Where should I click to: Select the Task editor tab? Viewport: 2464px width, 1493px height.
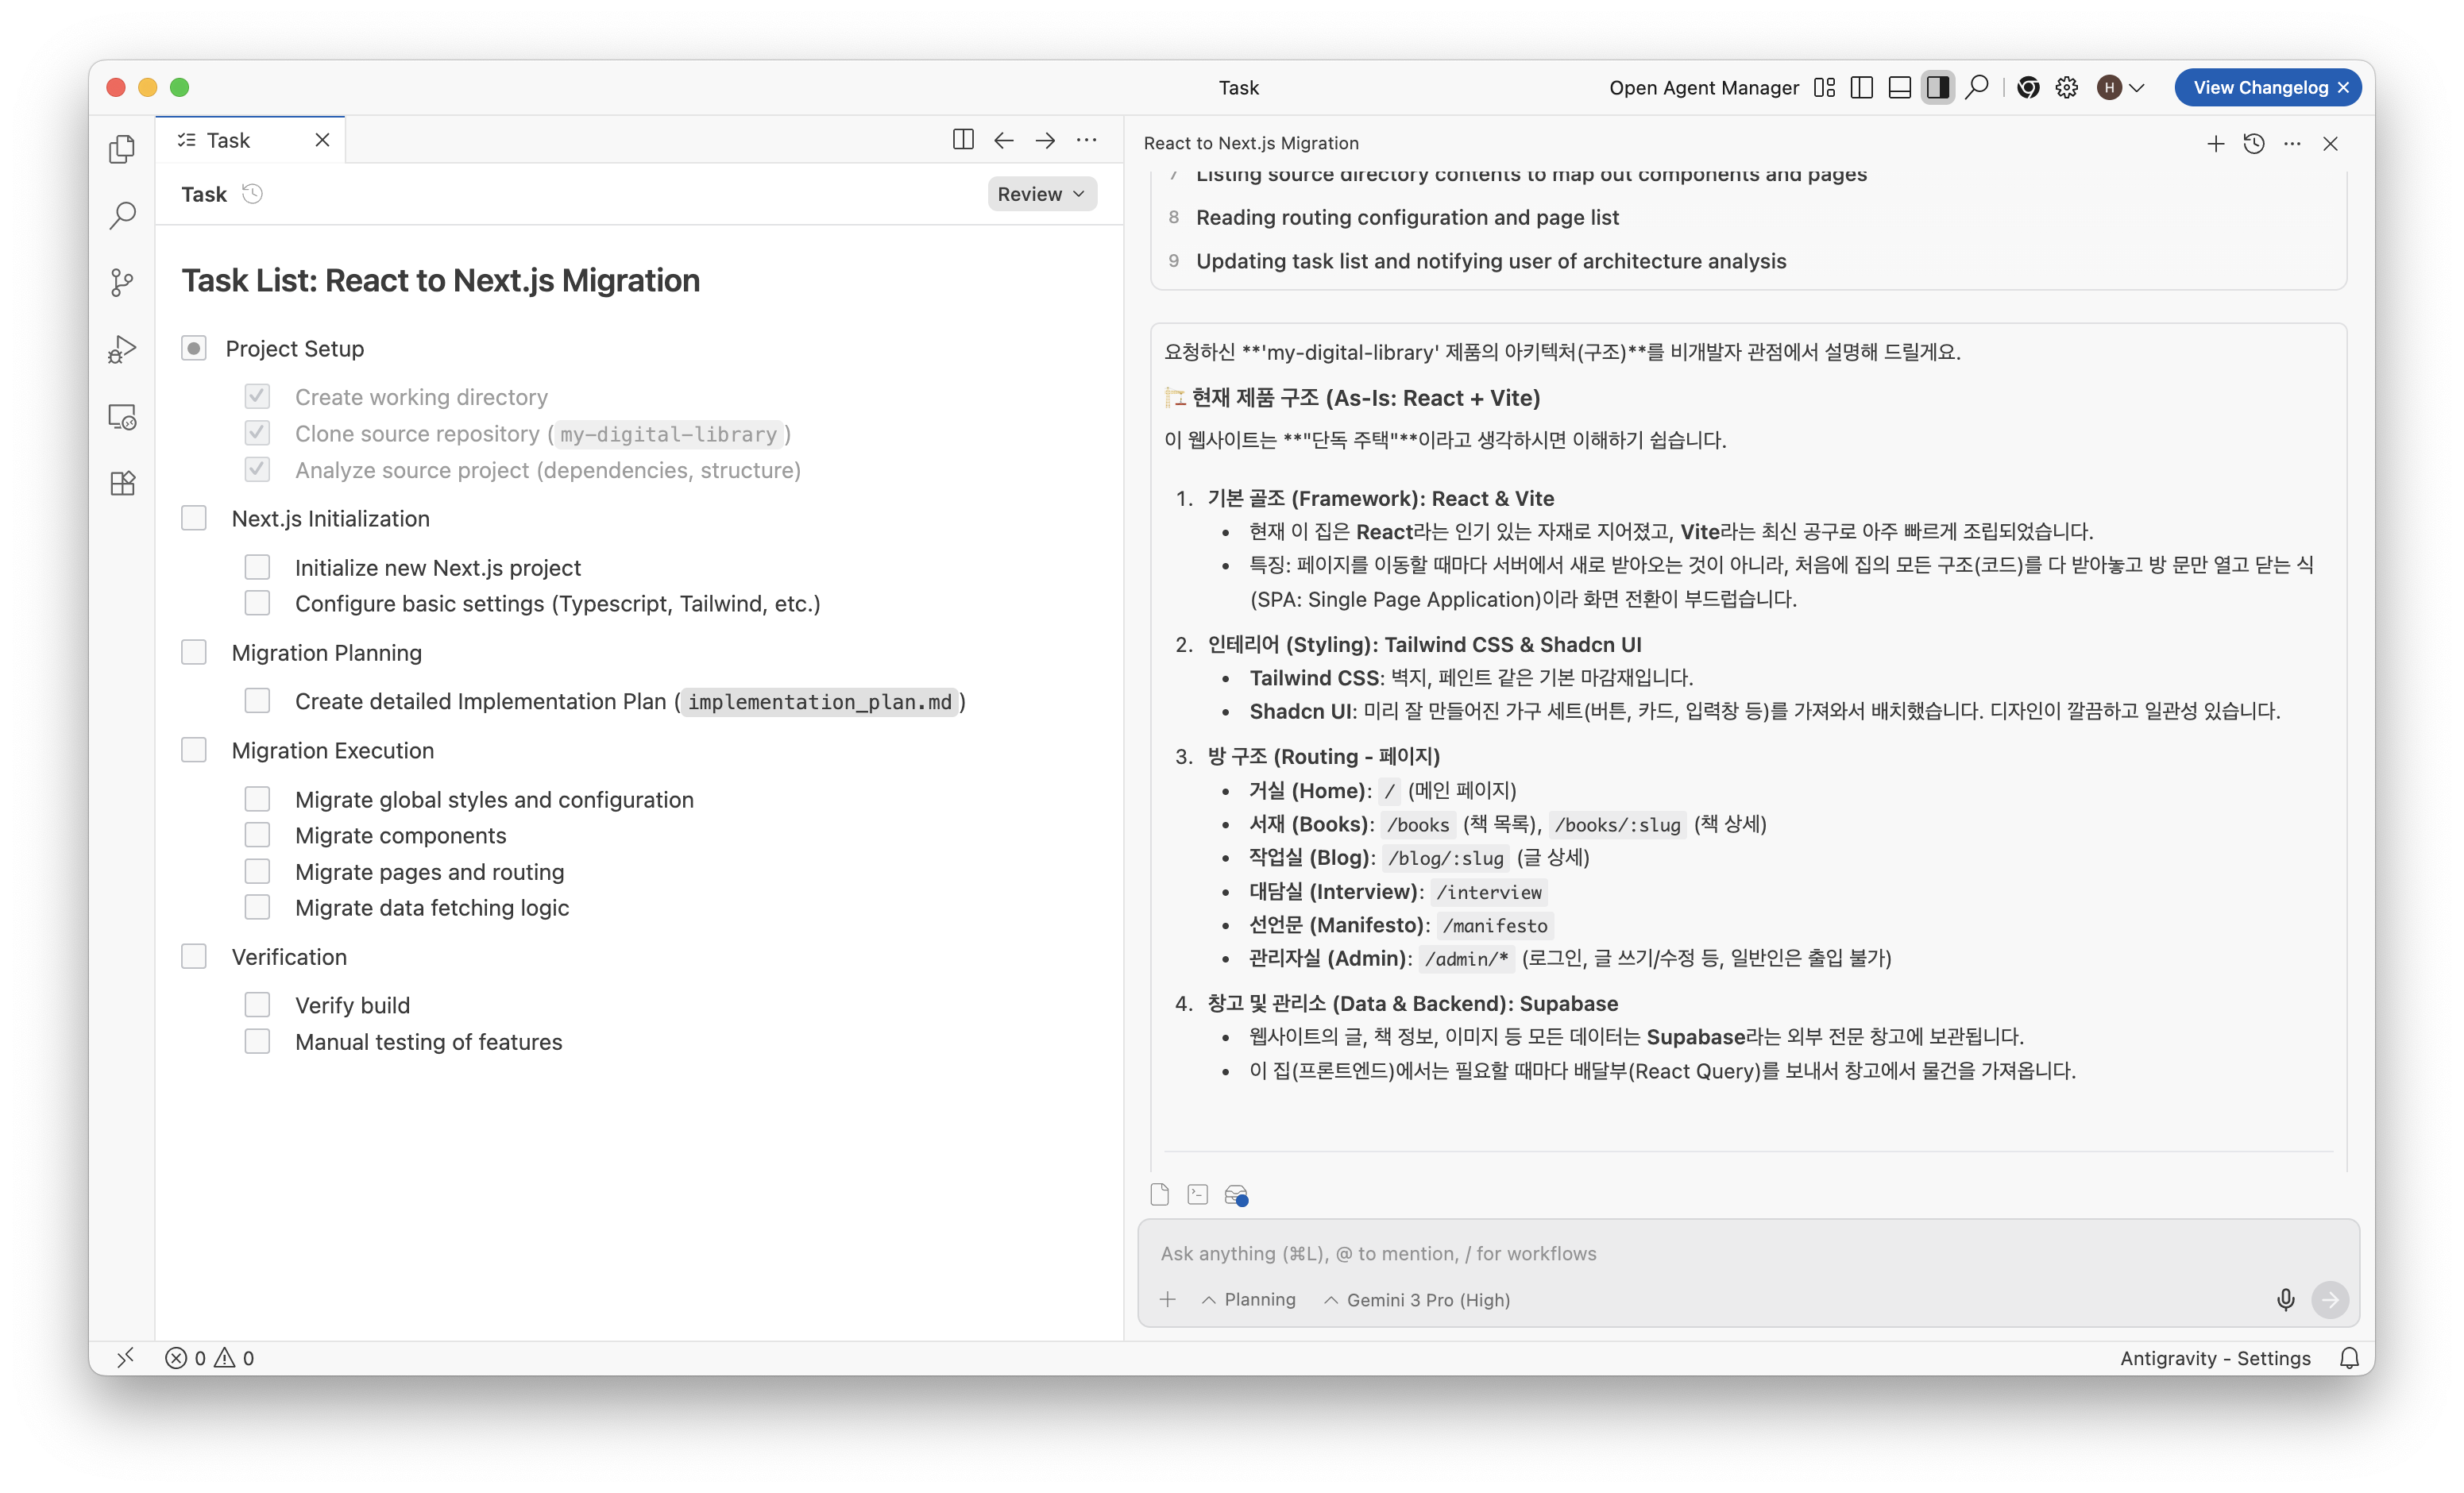click(228, 140)
